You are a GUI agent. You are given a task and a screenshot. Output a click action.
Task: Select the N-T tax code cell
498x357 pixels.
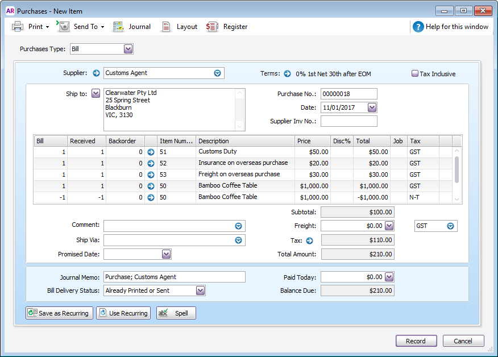(x=423, y=198)
